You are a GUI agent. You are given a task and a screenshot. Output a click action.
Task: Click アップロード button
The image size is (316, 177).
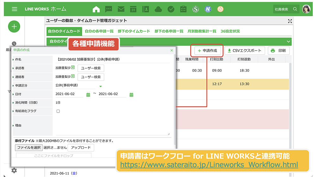[81, 148]
